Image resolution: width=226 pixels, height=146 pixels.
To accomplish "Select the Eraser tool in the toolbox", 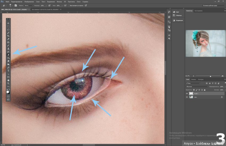I will [8, 55].
